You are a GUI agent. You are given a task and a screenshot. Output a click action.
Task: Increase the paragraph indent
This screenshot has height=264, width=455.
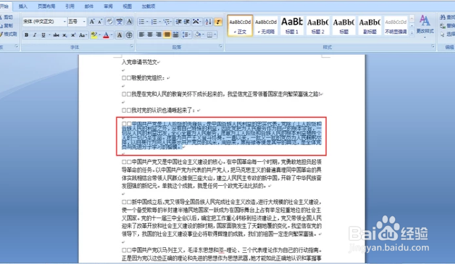[x=186, y=22]
